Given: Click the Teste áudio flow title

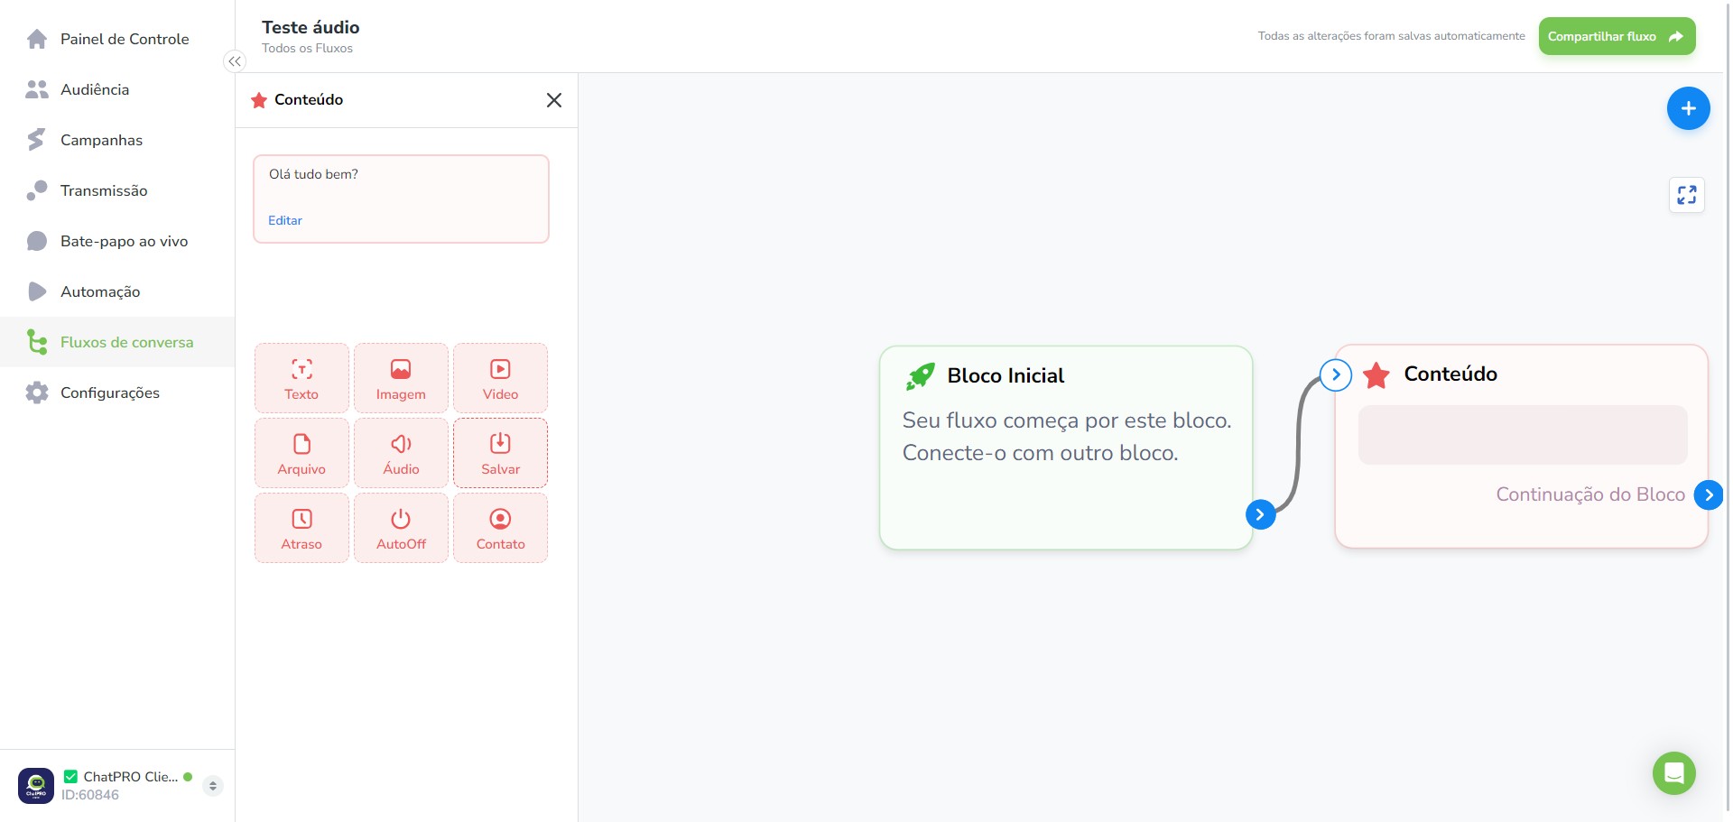Looking at the screenshot, I should pos(310,27).
